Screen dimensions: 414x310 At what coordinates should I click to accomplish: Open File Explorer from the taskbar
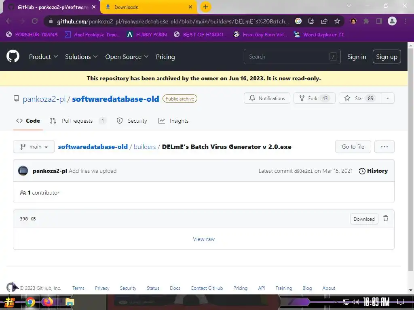[x=70, y=302]
